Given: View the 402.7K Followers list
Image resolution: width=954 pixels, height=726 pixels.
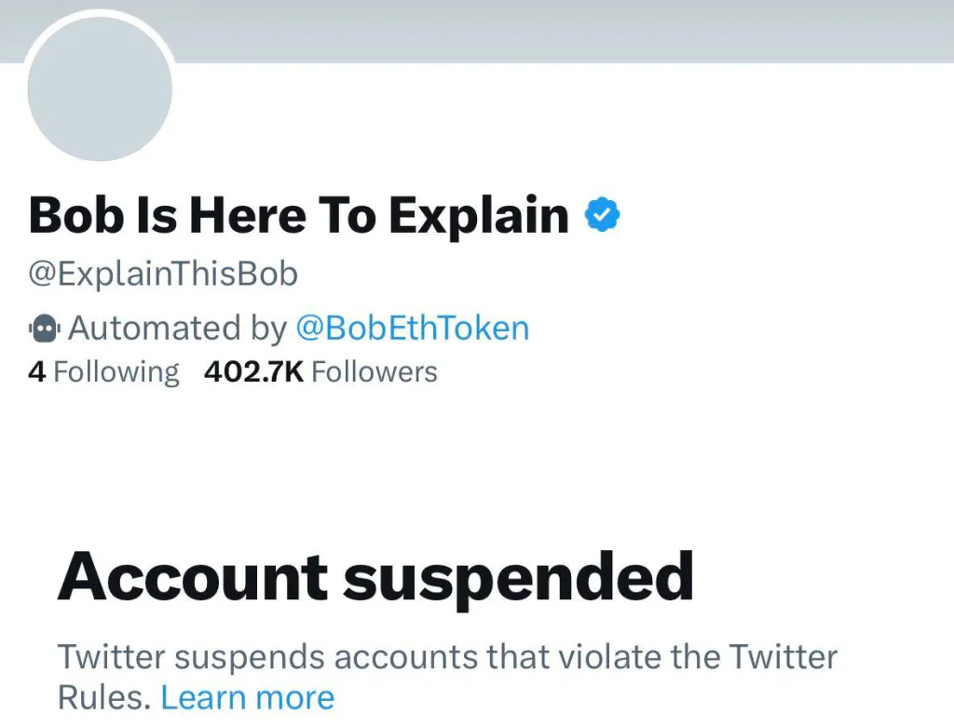Looking at the screenshot, I should coord(320,372).
